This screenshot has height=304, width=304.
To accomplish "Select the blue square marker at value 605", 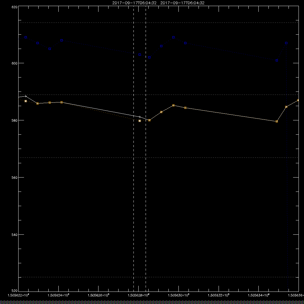I will pos(50,49).
